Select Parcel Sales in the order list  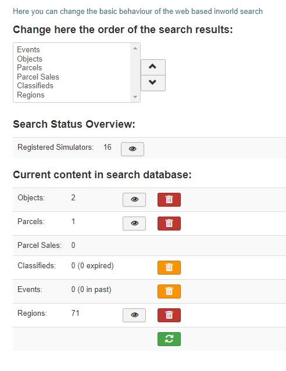[x=38, y=77]
